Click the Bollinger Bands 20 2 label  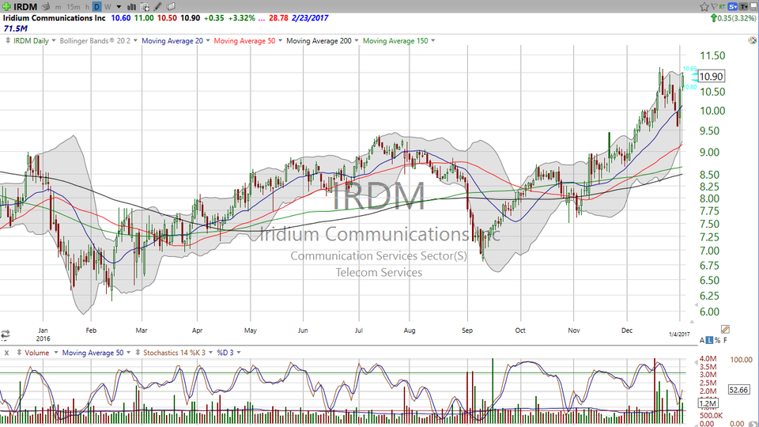point(95,40)
